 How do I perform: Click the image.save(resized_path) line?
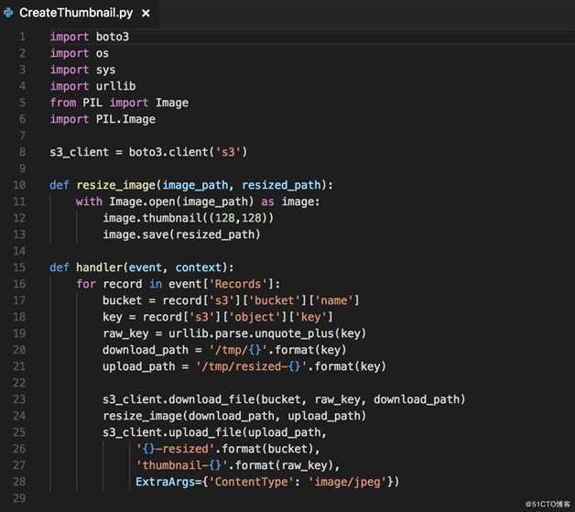181,234
